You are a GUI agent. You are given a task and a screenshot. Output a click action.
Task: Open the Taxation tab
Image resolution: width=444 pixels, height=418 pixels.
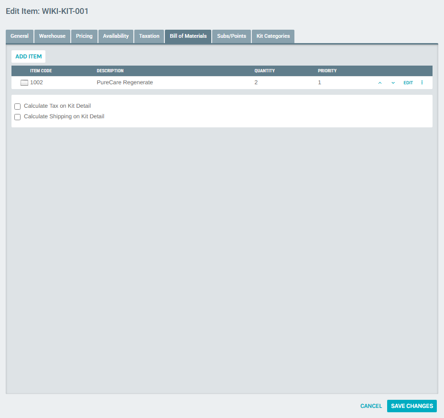[149, 36]
